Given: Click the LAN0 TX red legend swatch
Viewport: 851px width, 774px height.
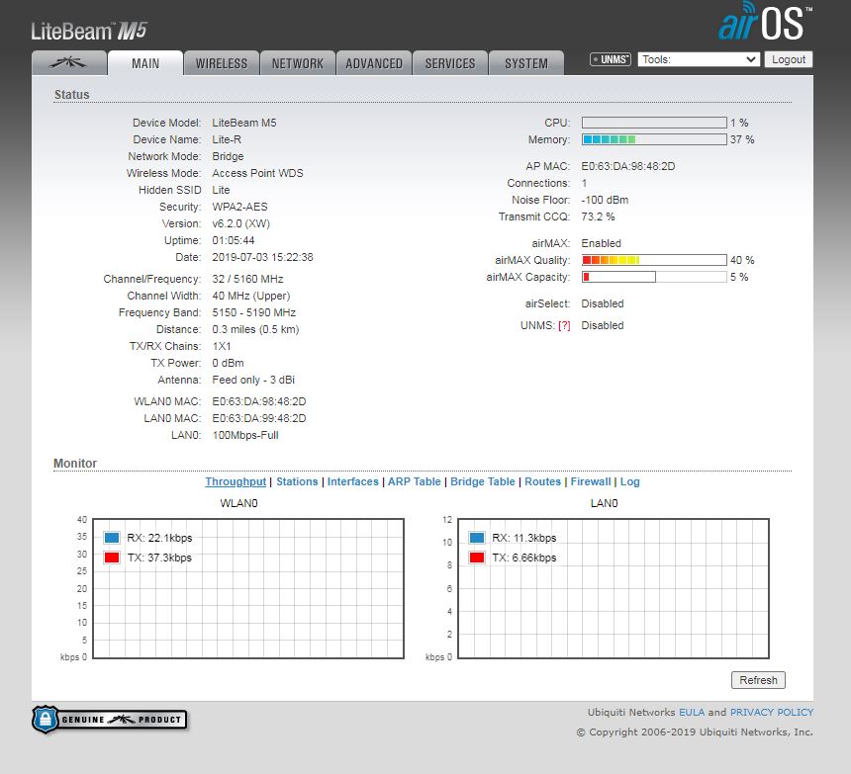Looking at the screenshot, I should (477, 558).
